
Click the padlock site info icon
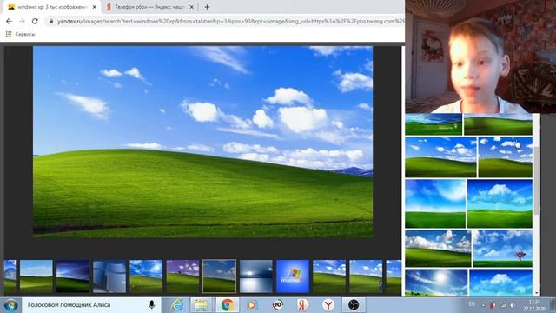coord(51,21)
